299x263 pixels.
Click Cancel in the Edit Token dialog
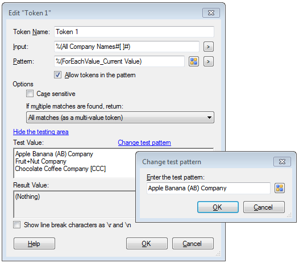click(193, 243)
